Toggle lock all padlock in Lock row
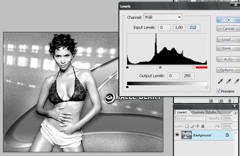This screenshot has width=240, height=156. click(x=203, y=126)
